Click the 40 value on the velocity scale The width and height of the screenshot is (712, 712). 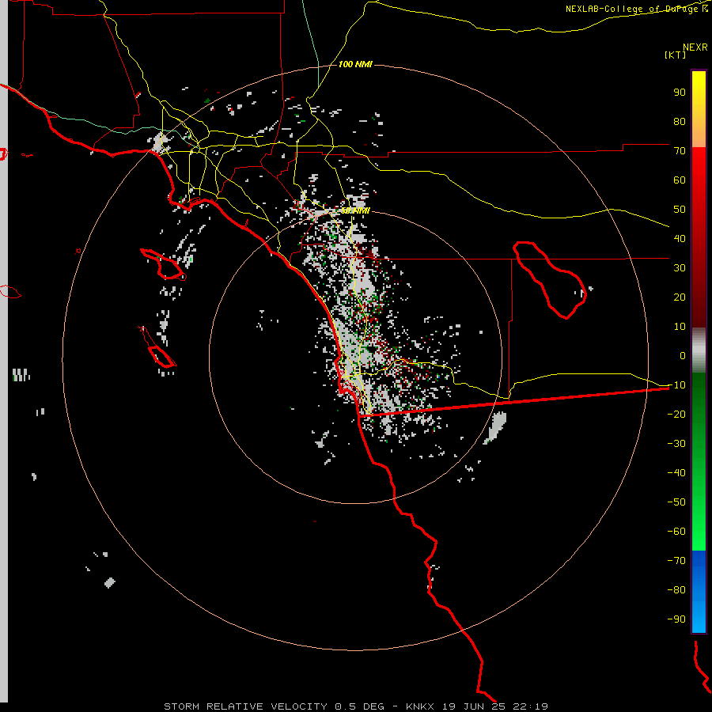[680, 239]
